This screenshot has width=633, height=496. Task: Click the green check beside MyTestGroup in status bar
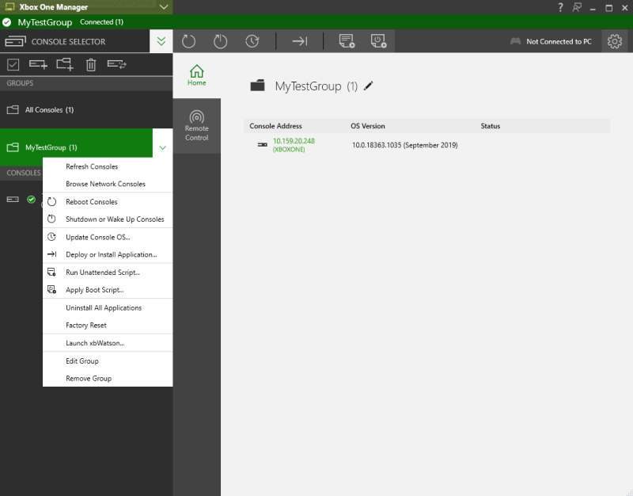[7, 22]
